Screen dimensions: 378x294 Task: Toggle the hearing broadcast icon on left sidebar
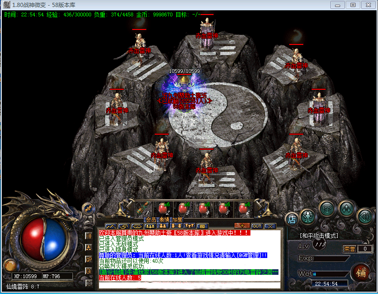pyautogui.click(x=89, y=236)
